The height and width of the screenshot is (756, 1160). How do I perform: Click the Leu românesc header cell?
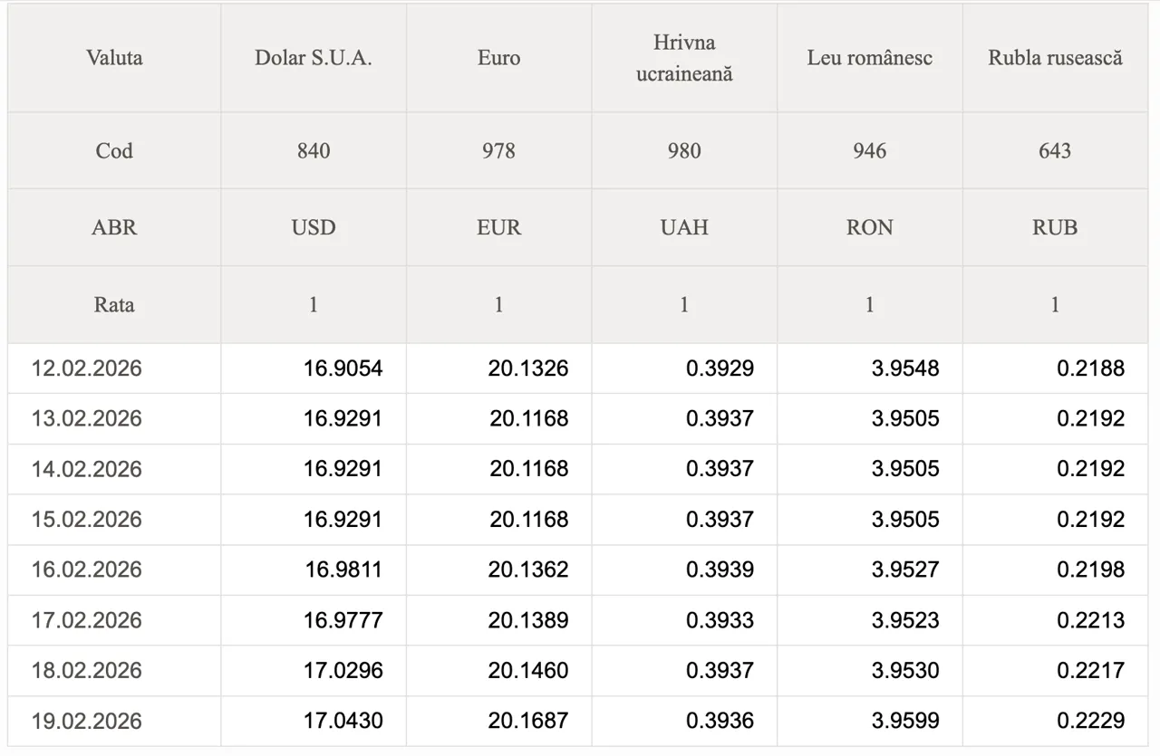coord(869,58)
